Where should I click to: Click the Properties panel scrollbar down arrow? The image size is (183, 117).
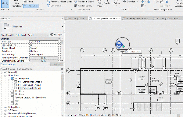pyautogui.click(x=62, y=61)
